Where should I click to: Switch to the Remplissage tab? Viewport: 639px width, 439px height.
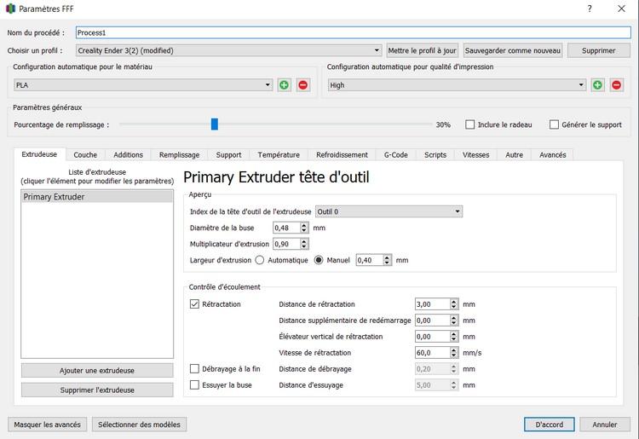coord(179,155)
